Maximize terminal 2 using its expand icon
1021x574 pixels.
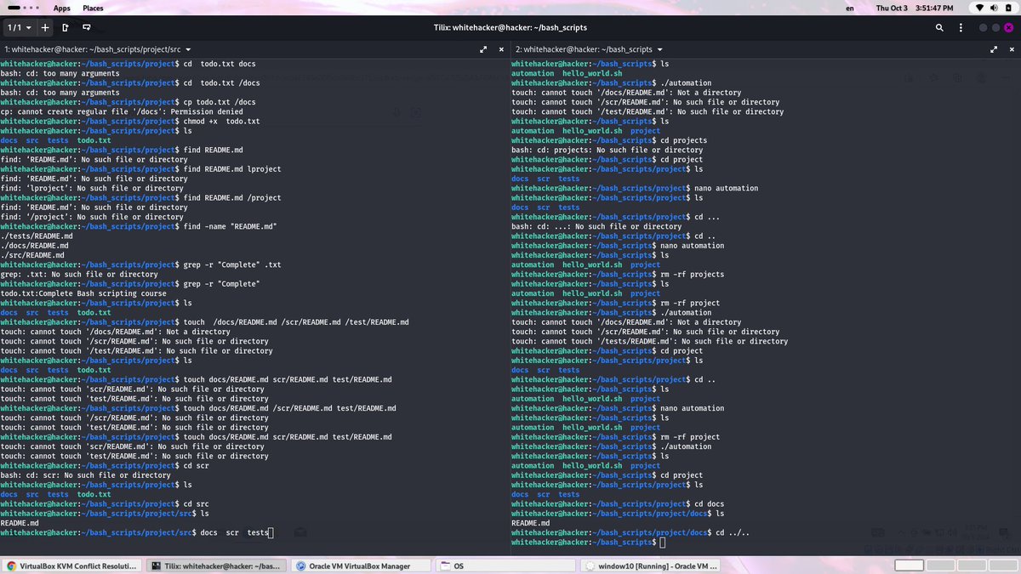click(994, 49)
